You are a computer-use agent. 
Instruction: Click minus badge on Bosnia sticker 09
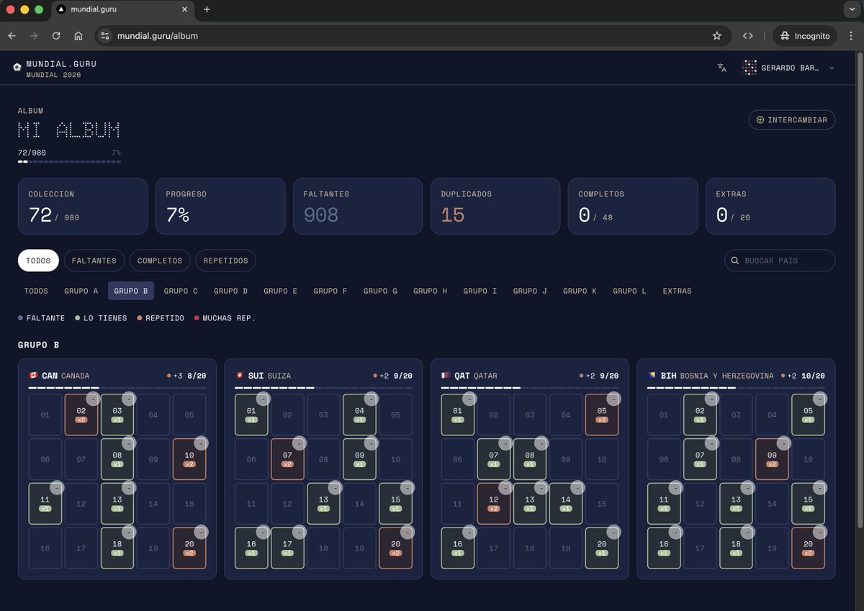[783, 443]
